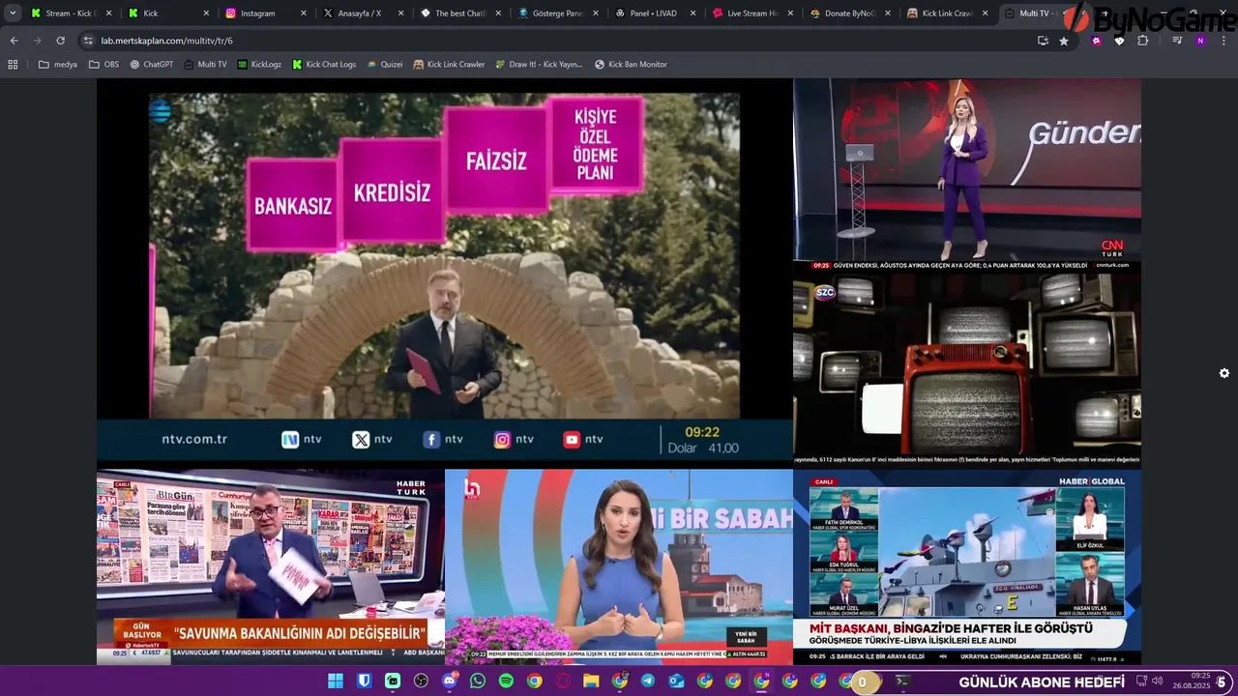Open Discord from the taskbar
Viewport: 1238px width, 696px height.
449,681
